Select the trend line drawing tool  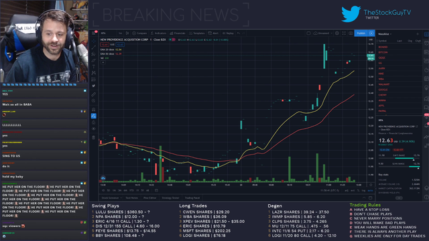coord(94,48)
